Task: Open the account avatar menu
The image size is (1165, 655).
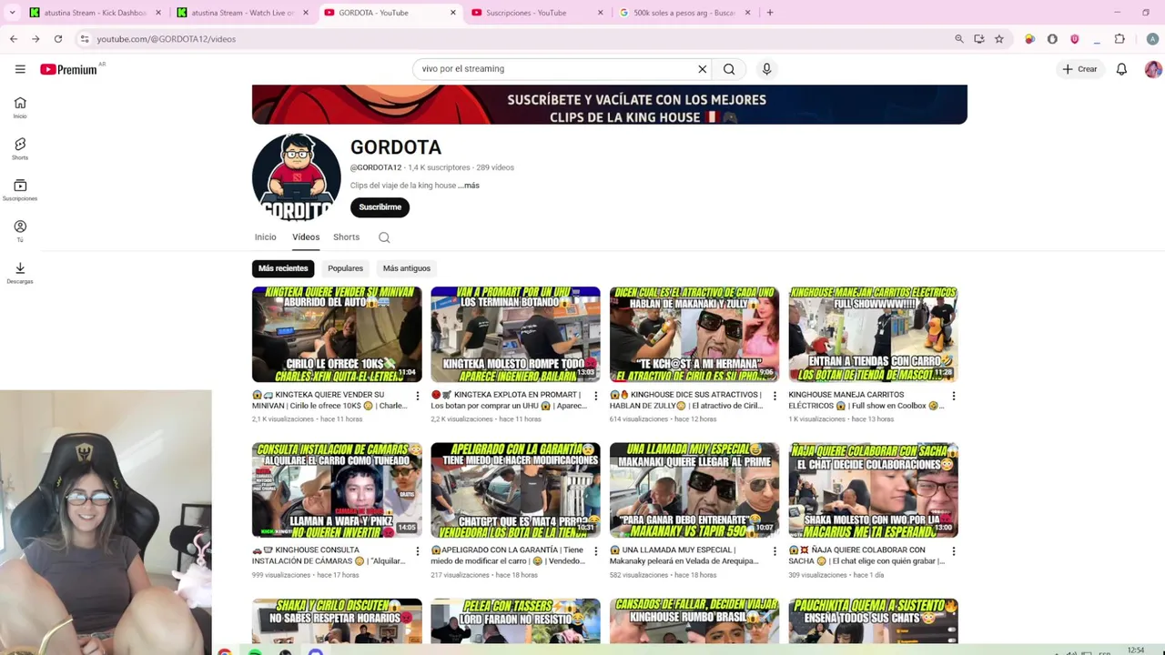Action: (x=1153, y=69)
